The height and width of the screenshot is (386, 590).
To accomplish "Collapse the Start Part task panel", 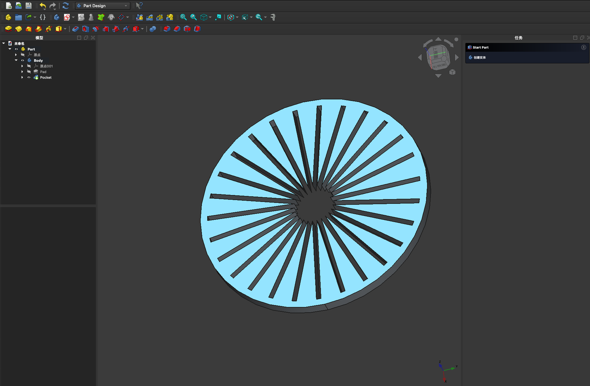I will click(583, 47).
